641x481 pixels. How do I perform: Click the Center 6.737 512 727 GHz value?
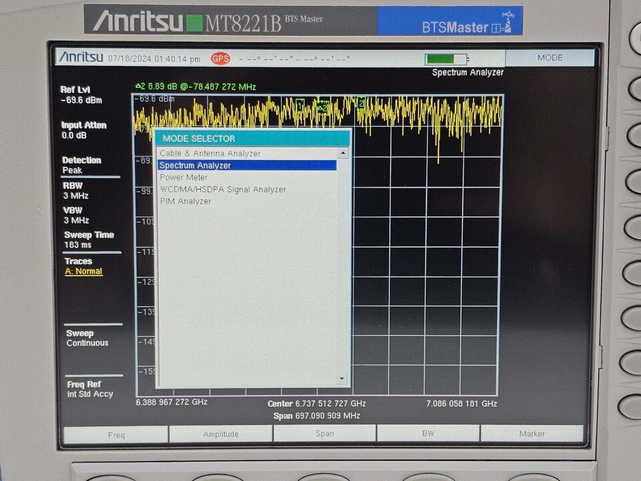[316, 404]
